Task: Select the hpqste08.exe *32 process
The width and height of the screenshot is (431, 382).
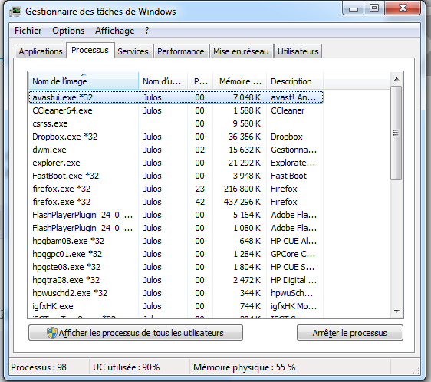Action: 176,267
